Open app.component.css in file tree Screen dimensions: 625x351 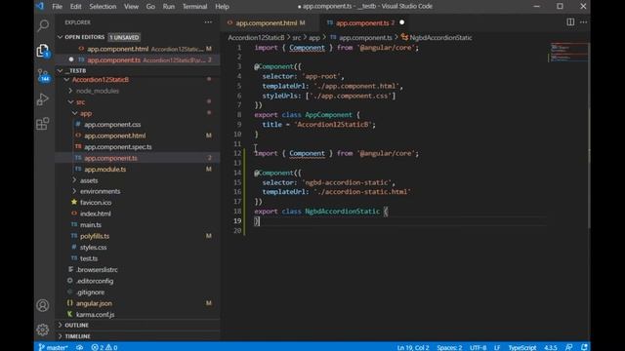coord(112,125)
